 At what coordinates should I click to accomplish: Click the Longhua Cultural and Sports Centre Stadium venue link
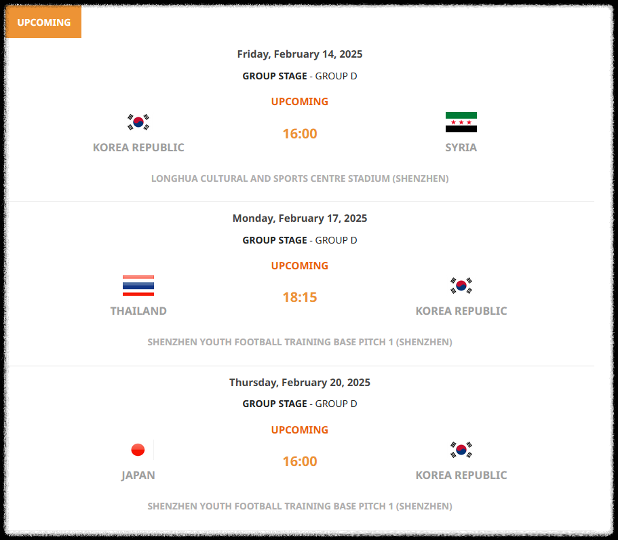pyautogui.click(x=300, y=178)
